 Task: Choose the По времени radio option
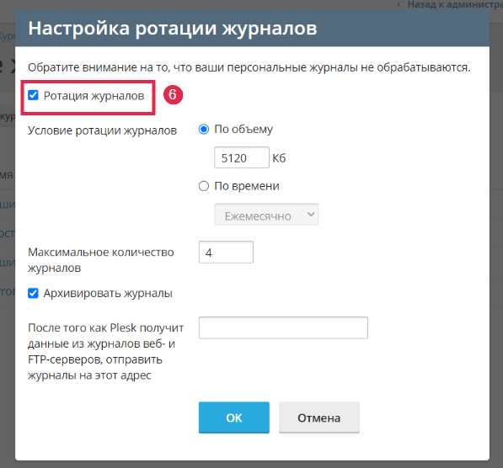click(204, 186)
